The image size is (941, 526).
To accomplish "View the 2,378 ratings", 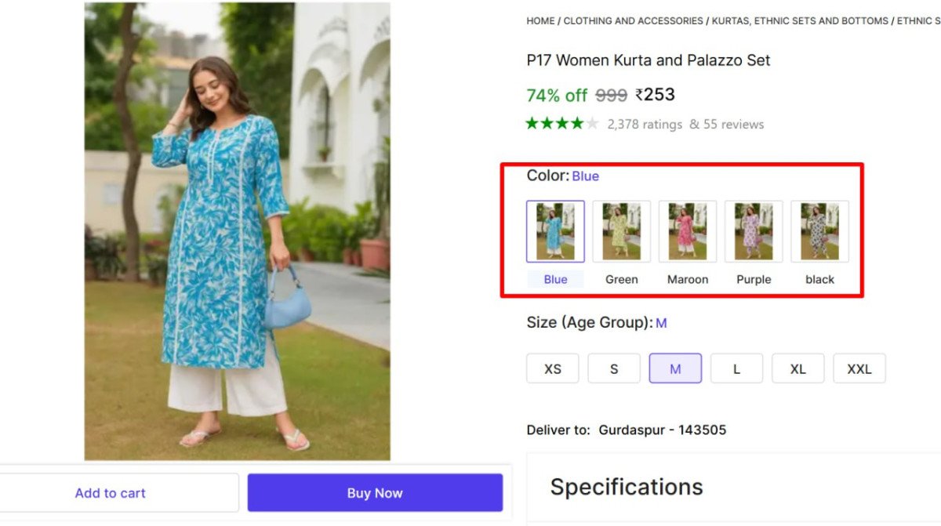I will (x=643, y=124).
